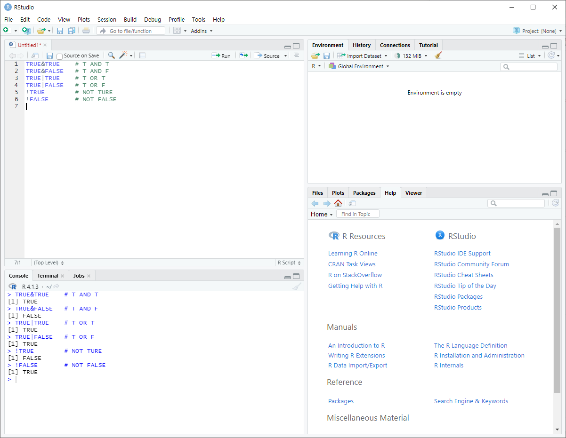Click the Source button
Screen dimensions: 566x438
tap(267, 56)
